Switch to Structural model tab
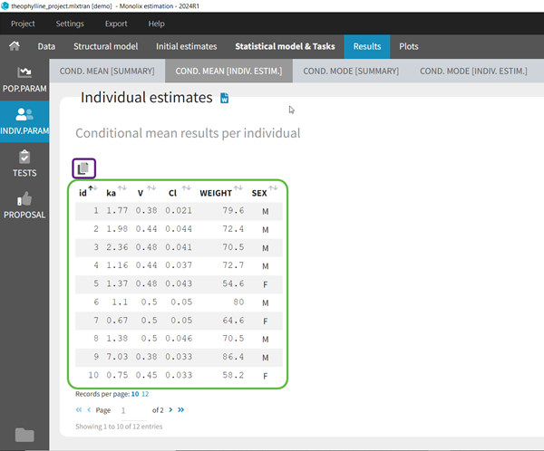Image resolution: width=544 pixels, height=451 pixels. pyautogui.click(x=105, y=46)
